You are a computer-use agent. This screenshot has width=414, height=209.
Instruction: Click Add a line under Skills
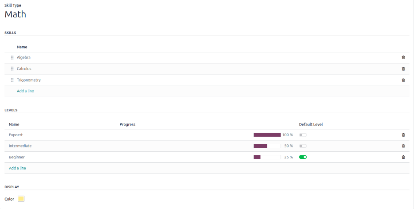point(25,91)
